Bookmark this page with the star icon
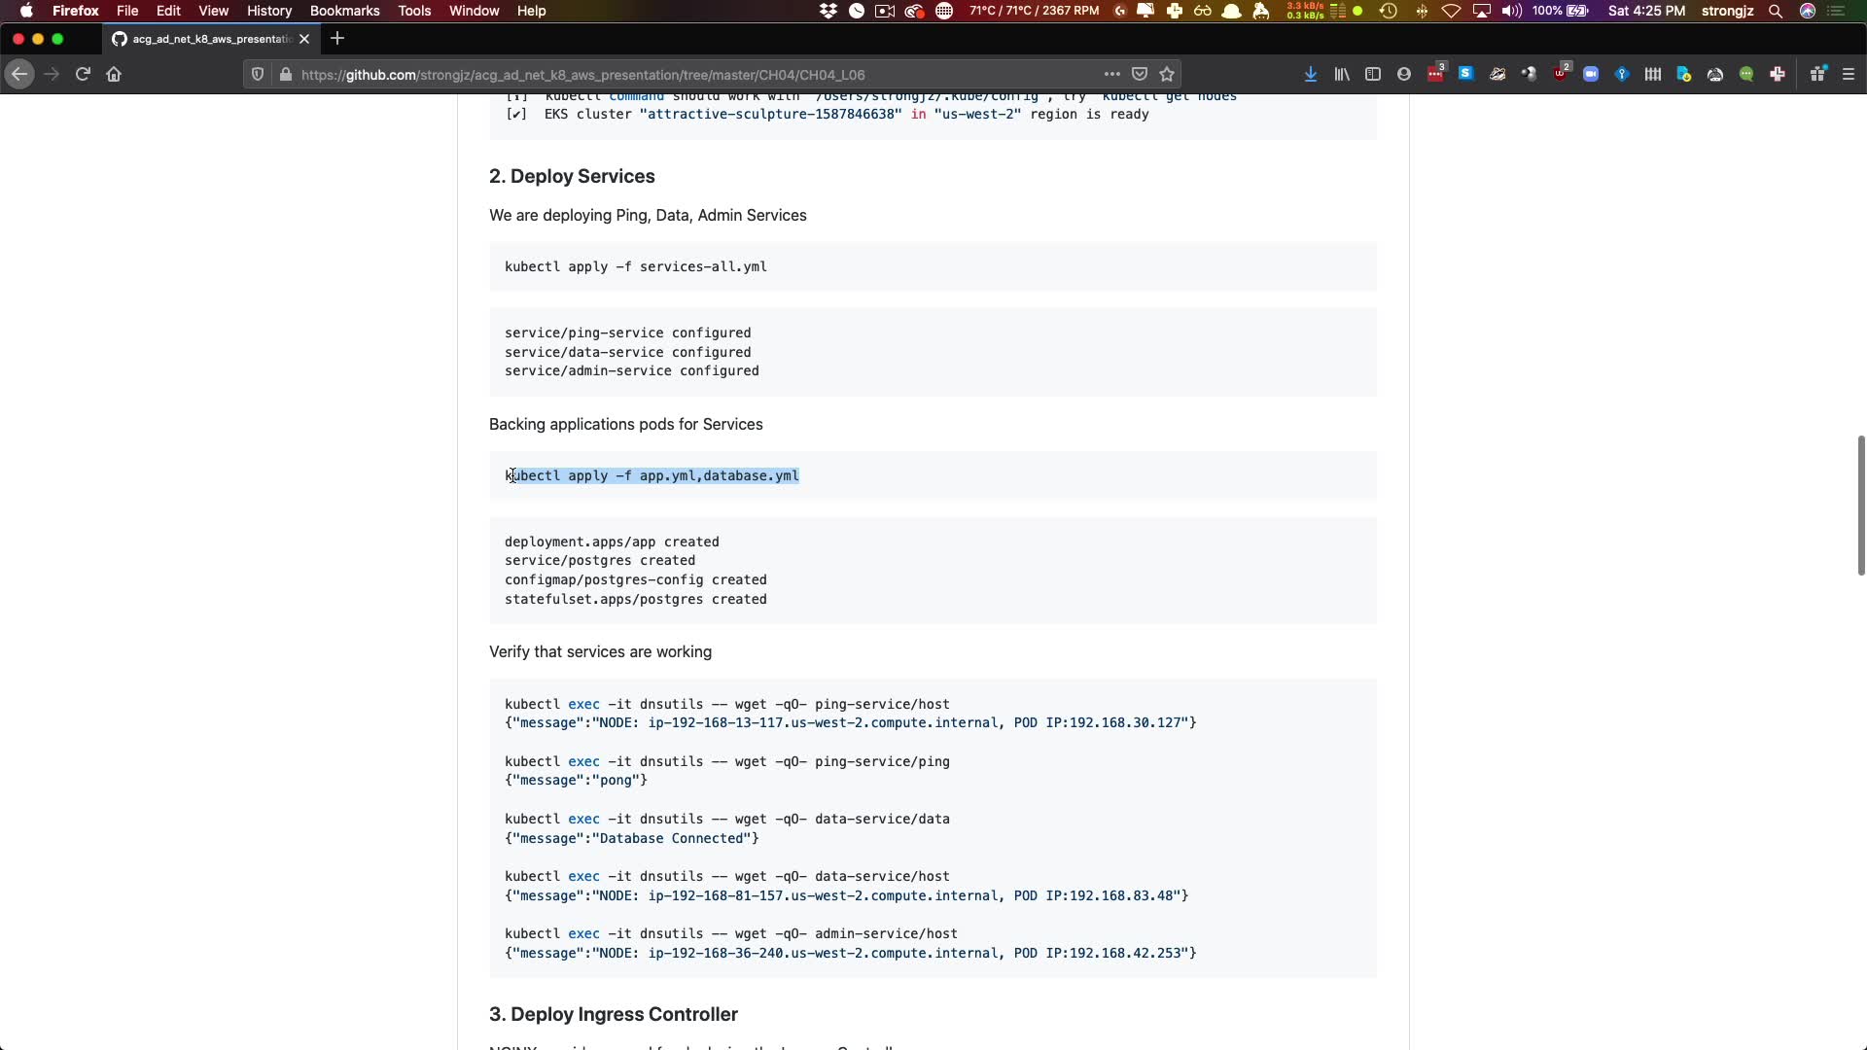 (1167, 74)
